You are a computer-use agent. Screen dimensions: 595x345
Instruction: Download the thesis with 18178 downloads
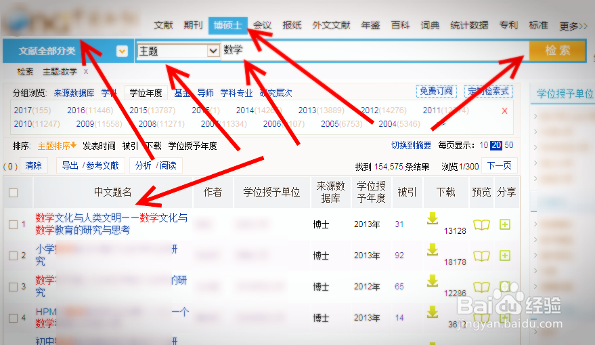coord(433,249)
